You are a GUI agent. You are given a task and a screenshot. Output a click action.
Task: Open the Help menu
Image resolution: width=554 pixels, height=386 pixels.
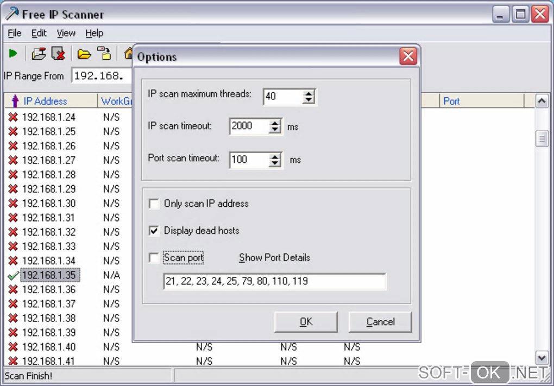click(95, 33)
